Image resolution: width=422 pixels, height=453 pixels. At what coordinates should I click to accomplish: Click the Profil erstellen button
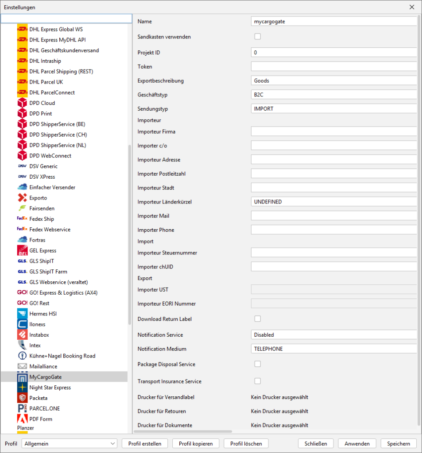[145, 444]
